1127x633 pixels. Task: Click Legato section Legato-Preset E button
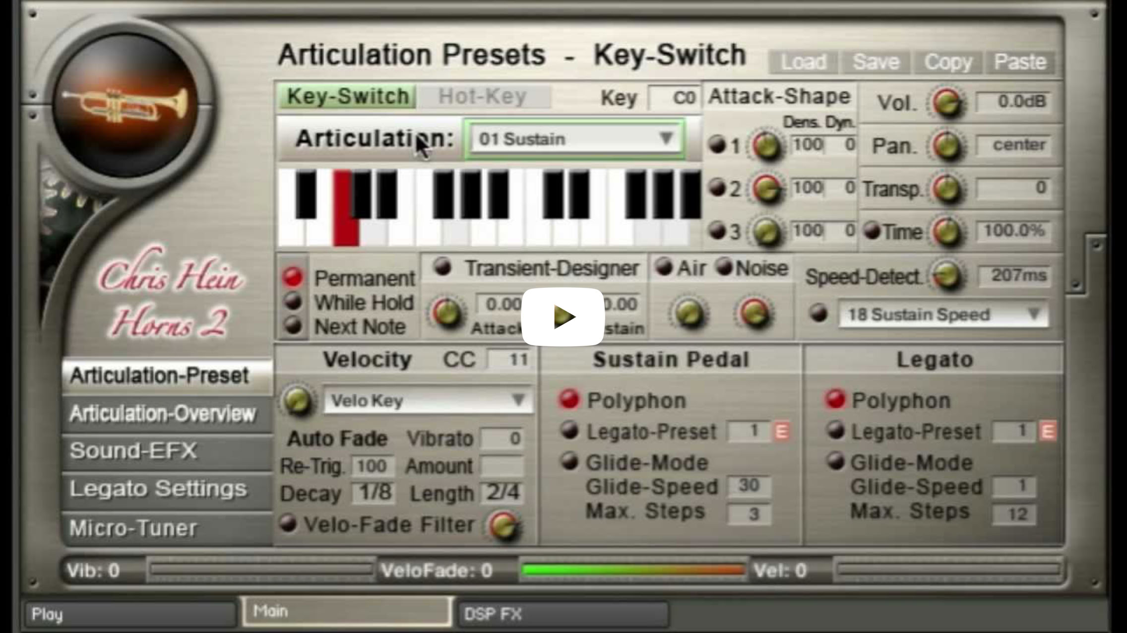click(x=1048, y=432)
